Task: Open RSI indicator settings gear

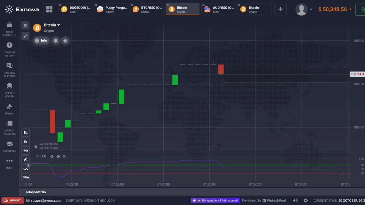Action: [52, 156]
